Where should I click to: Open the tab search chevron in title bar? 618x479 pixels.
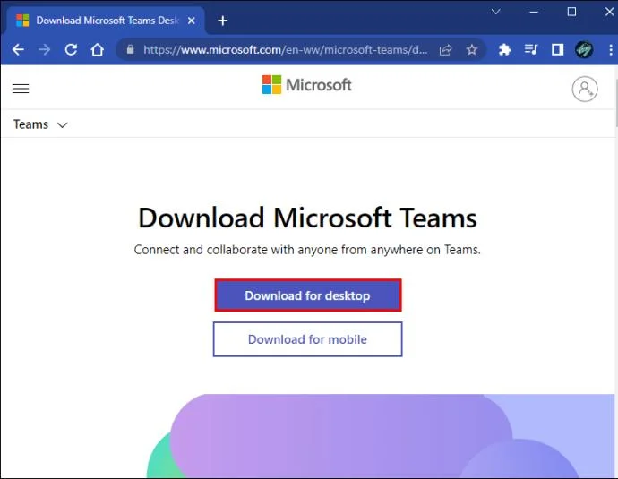[496, 12]
